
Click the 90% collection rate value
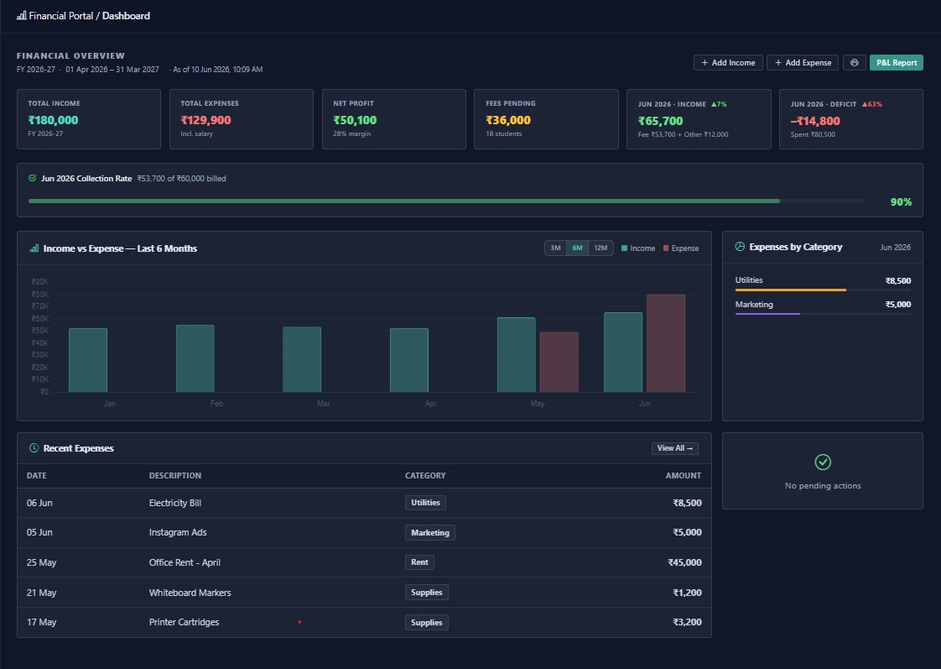pos(901,201)
